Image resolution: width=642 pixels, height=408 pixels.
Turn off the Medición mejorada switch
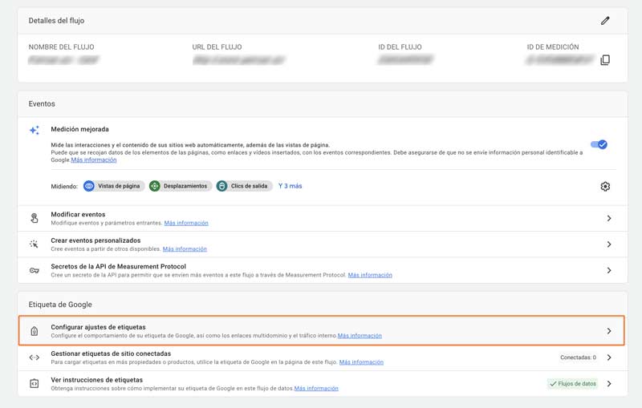tap(599, 144)
